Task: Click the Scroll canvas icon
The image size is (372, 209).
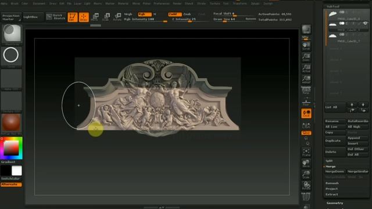Action: (x=306, y=46)
